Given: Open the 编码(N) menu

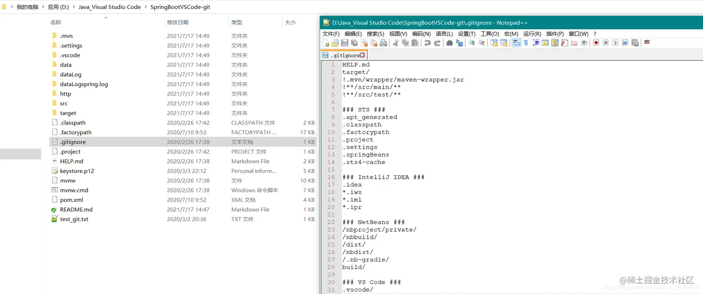Looking at the screenshot, I should coord(421,34).
